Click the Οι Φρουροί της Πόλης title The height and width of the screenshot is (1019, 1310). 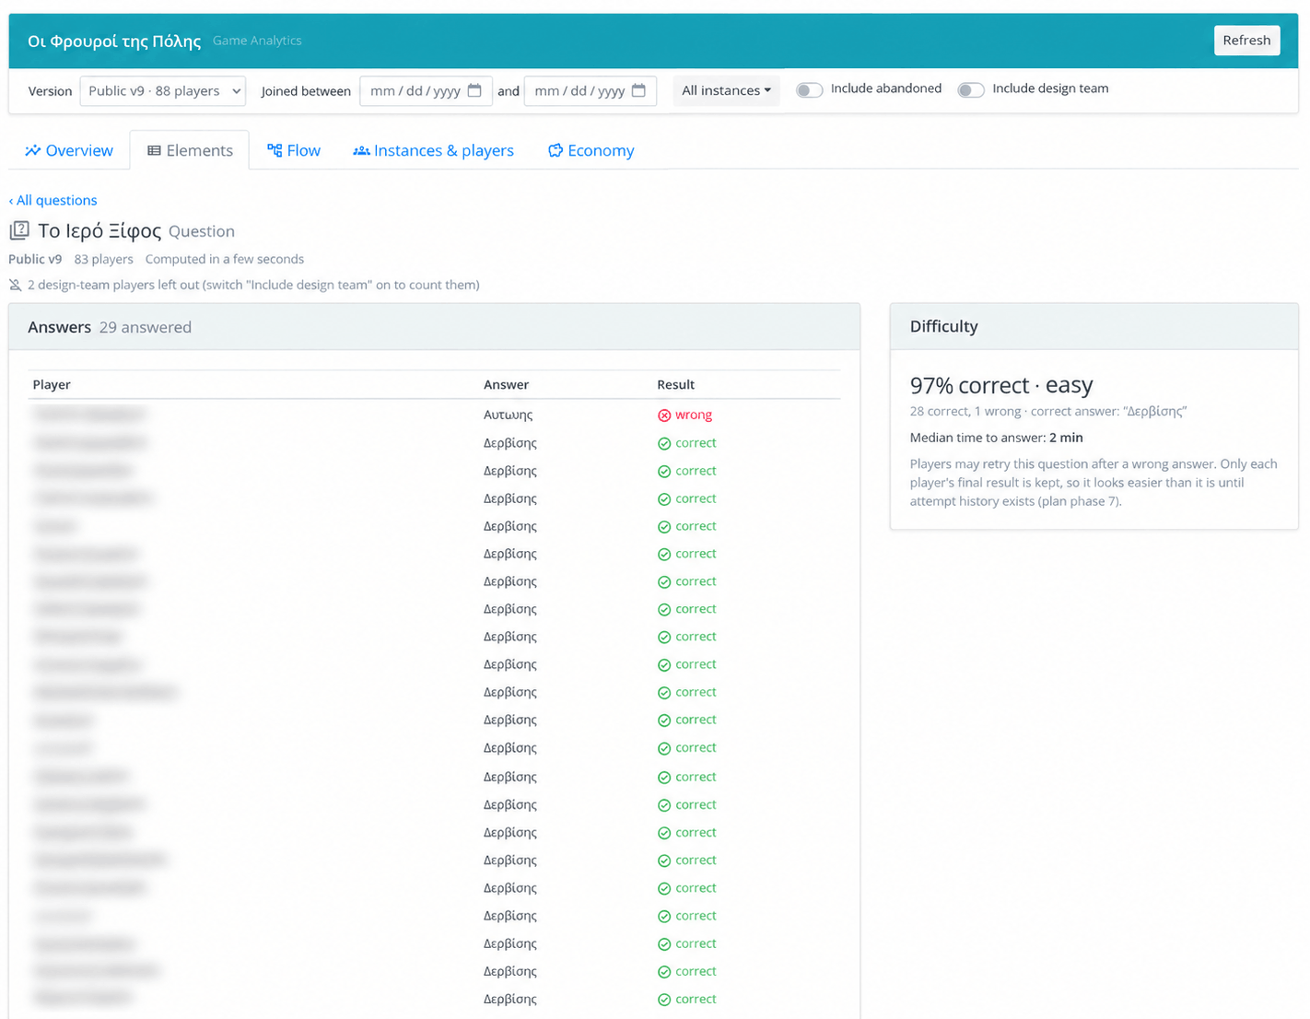(x=114, y=41)
